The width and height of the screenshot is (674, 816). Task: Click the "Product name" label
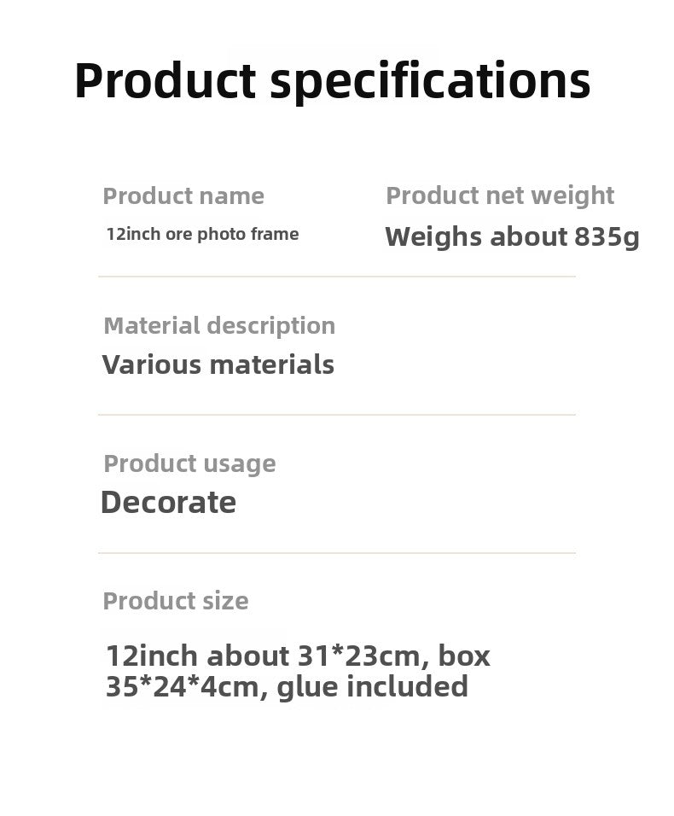(x=183, y=196)
